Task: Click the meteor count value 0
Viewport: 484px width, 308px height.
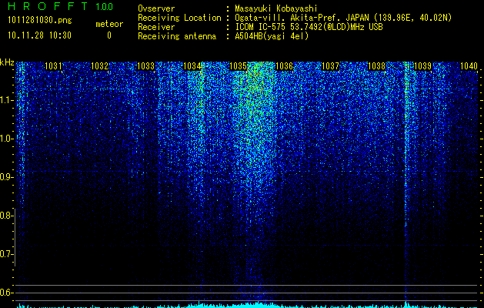Action: [109, 35]
